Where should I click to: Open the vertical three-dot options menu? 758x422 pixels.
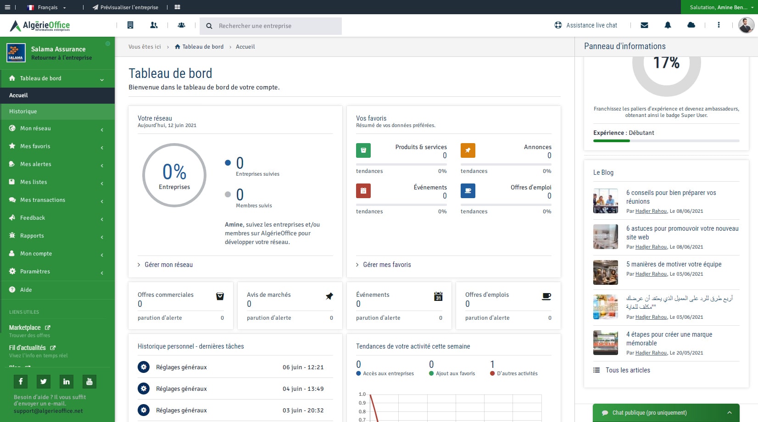[719, 25]
